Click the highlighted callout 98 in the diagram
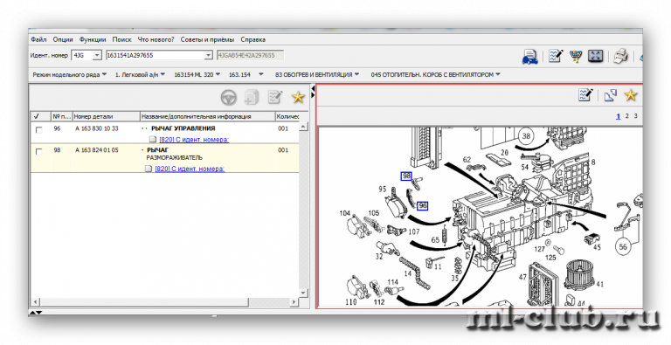 406,176
